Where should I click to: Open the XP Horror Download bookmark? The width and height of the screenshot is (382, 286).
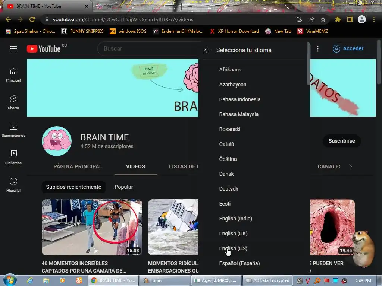point(234,31)
